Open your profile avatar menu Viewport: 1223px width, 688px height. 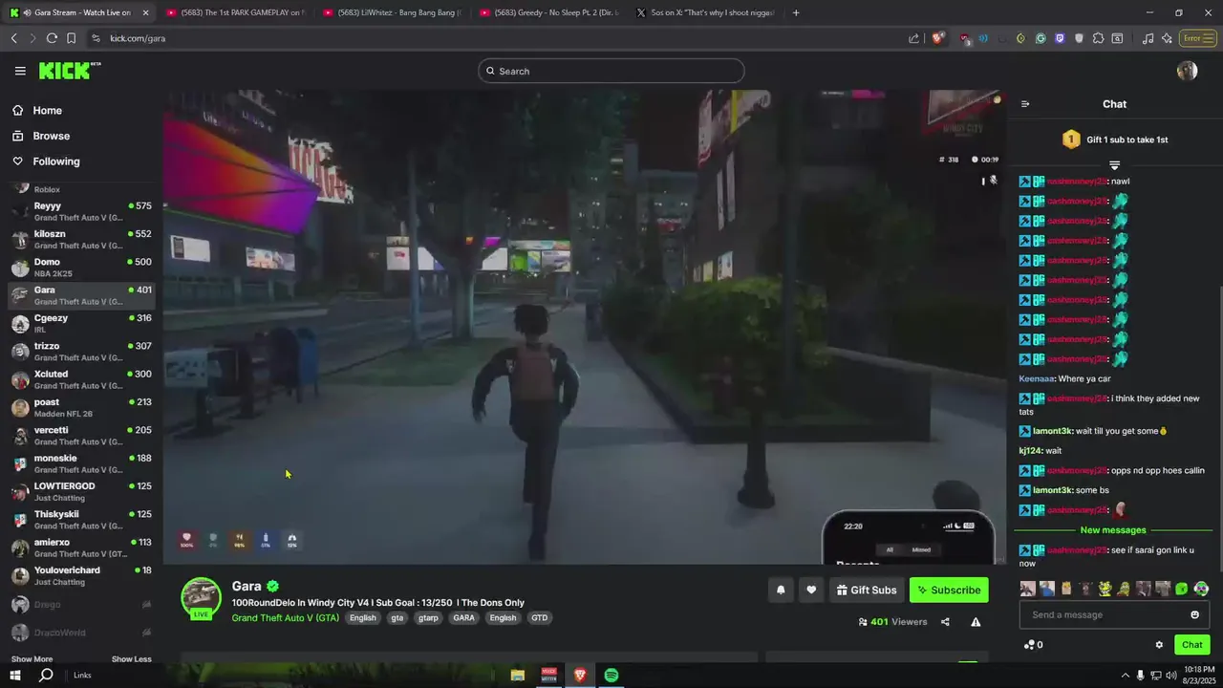[1188, 71]
